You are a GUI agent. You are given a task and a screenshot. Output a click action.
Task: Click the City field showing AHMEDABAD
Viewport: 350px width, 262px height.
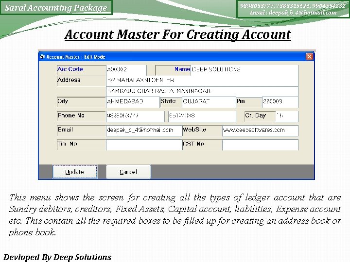coord(133,102)
